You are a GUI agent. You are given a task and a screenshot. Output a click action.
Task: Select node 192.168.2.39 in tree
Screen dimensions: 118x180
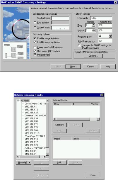(32, 118)
